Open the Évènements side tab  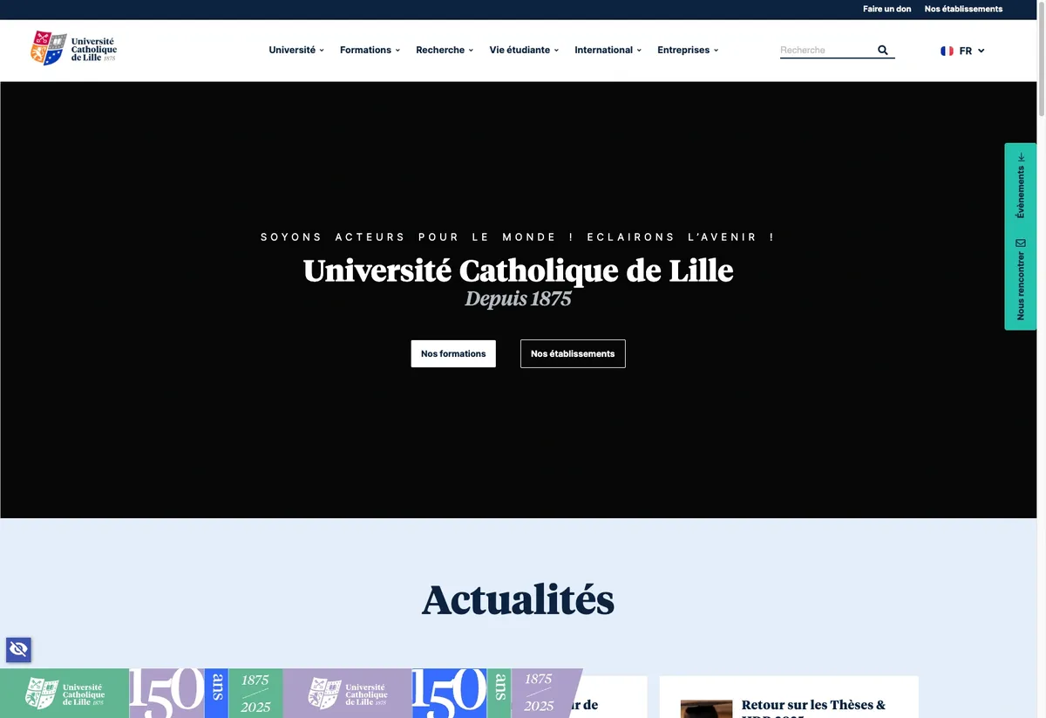tap(1021, 186)
